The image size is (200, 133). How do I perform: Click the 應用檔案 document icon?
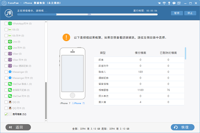10,114
